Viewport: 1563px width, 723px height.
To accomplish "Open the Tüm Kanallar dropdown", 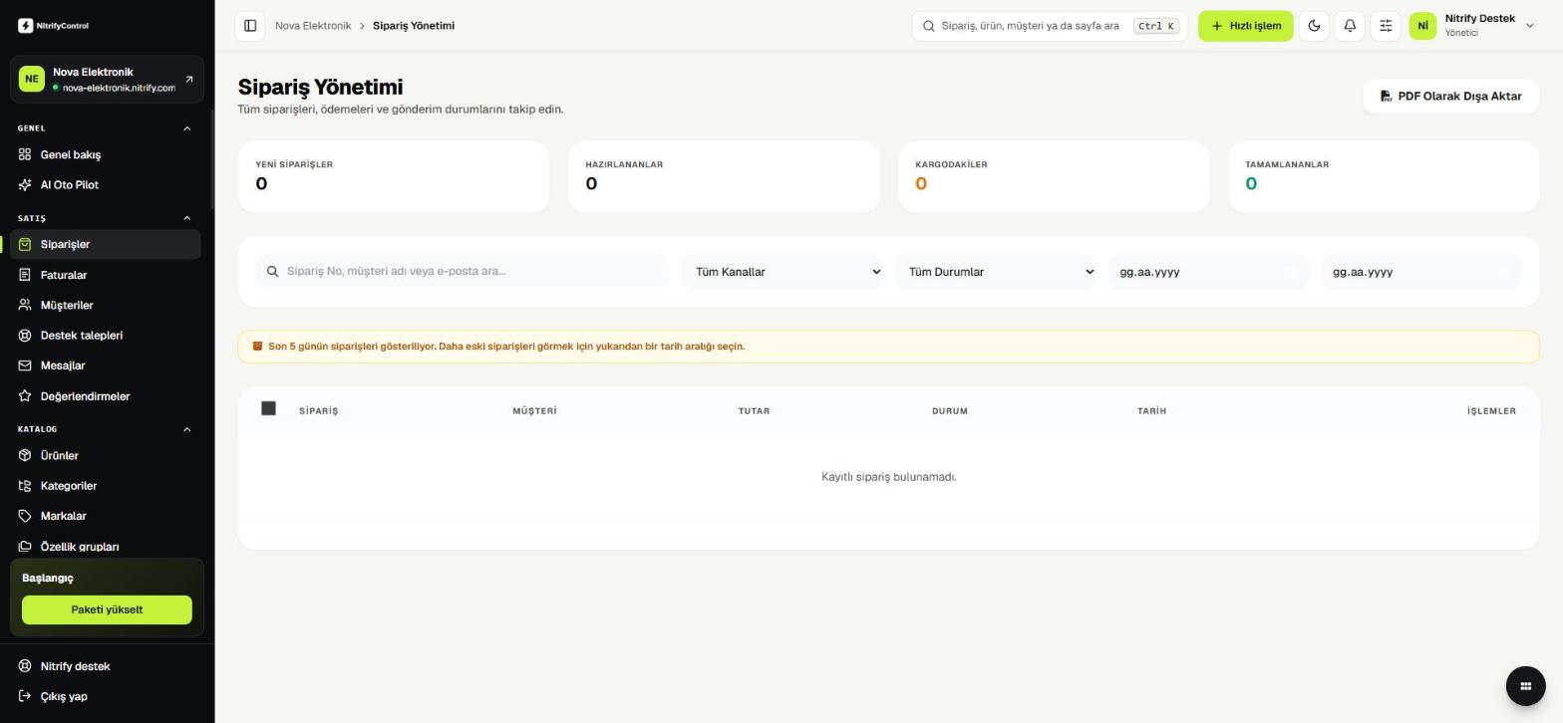I will coord(782,272).
